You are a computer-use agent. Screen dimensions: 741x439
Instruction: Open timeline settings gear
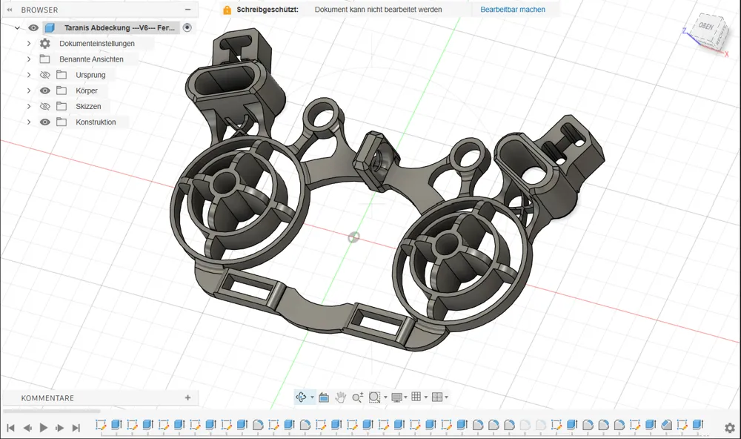[730, 428]
